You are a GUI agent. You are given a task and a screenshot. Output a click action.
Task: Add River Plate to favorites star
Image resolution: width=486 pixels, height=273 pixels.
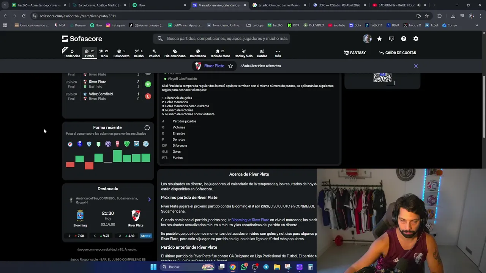click(230, 66)
